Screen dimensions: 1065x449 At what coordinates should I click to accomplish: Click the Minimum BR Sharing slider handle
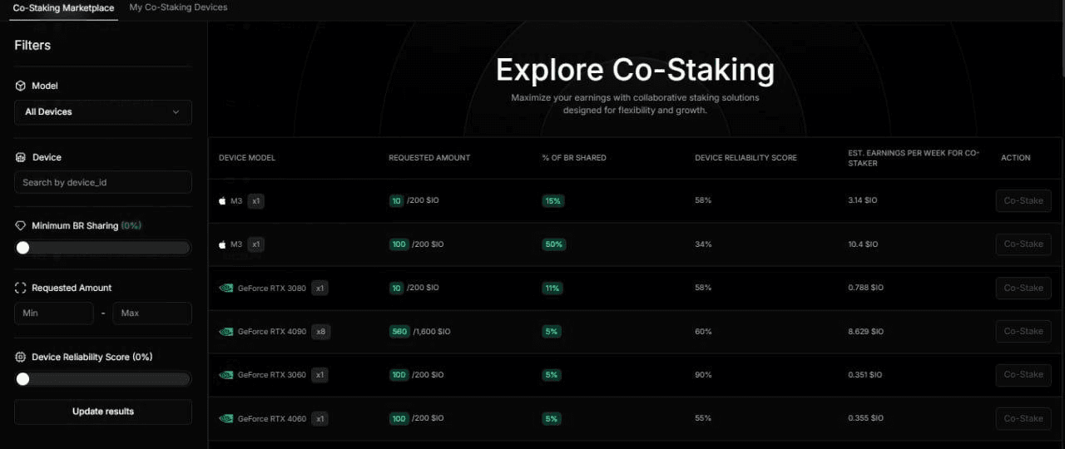pos(22,248)
